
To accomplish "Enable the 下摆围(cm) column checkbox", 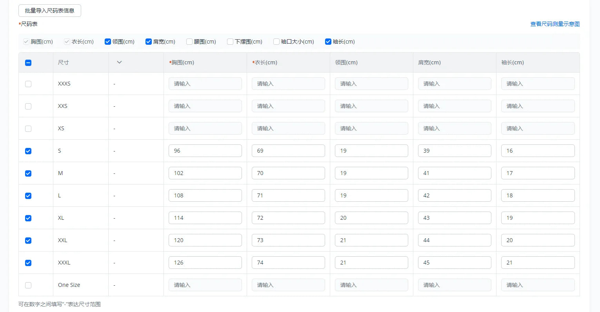I will [x=230, y=42].
